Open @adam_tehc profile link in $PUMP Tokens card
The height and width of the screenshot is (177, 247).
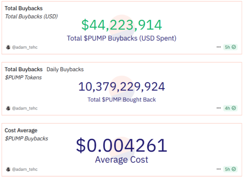tap(25, 108)
